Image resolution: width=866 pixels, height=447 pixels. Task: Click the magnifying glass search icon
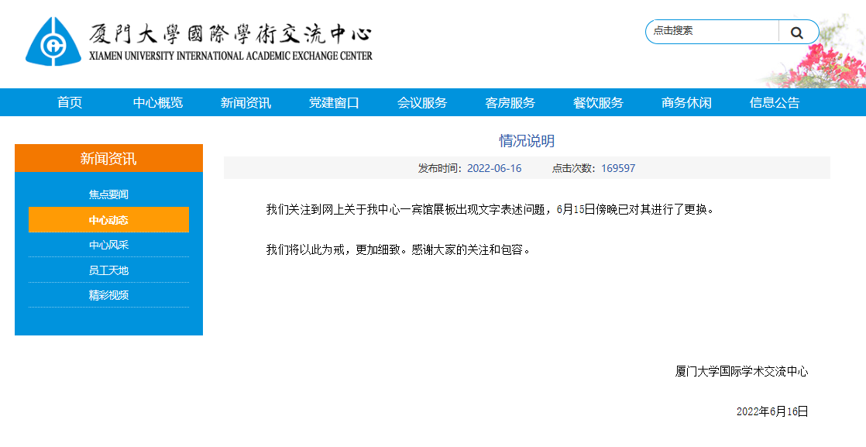(x=797, y=32)
